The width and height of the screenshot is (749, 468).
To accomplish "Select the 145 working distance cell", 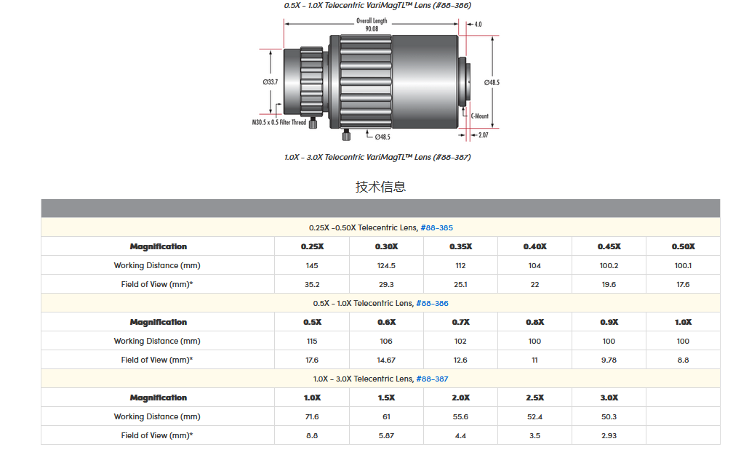I will tap(312, 265).
